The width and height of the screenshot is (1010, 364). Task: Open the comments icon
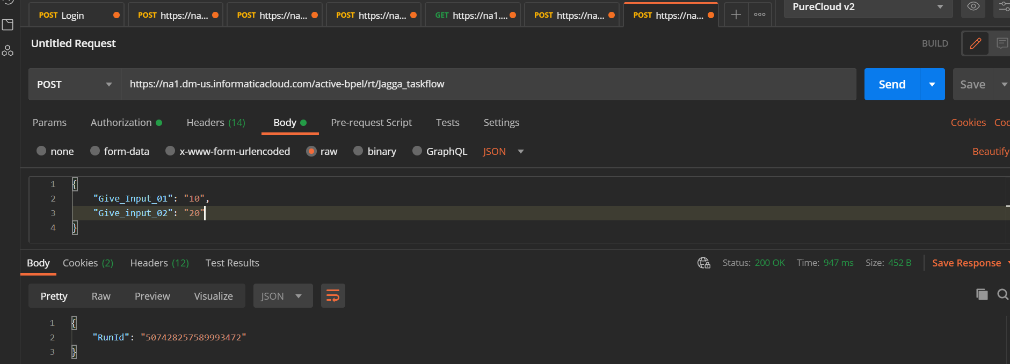tap(1001, 43)
